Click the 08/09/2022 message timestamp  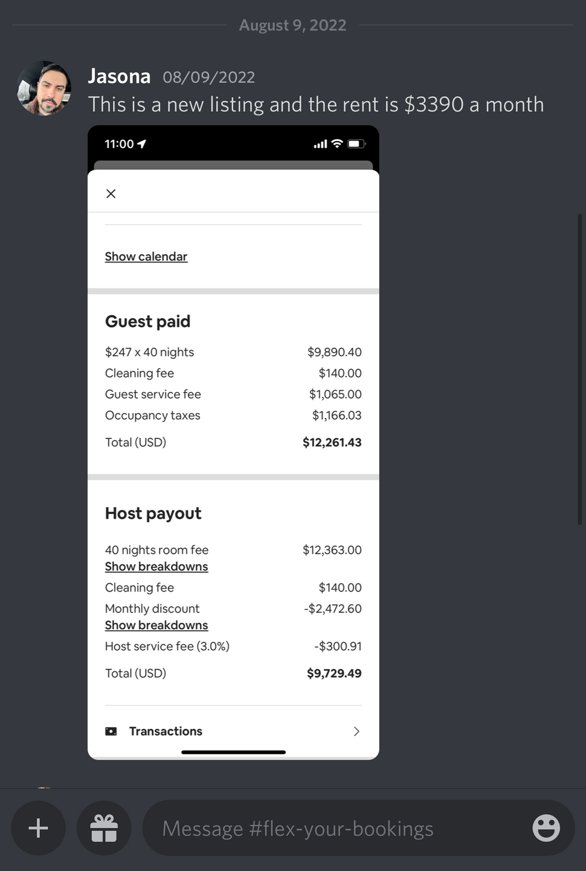coord(208,77)
